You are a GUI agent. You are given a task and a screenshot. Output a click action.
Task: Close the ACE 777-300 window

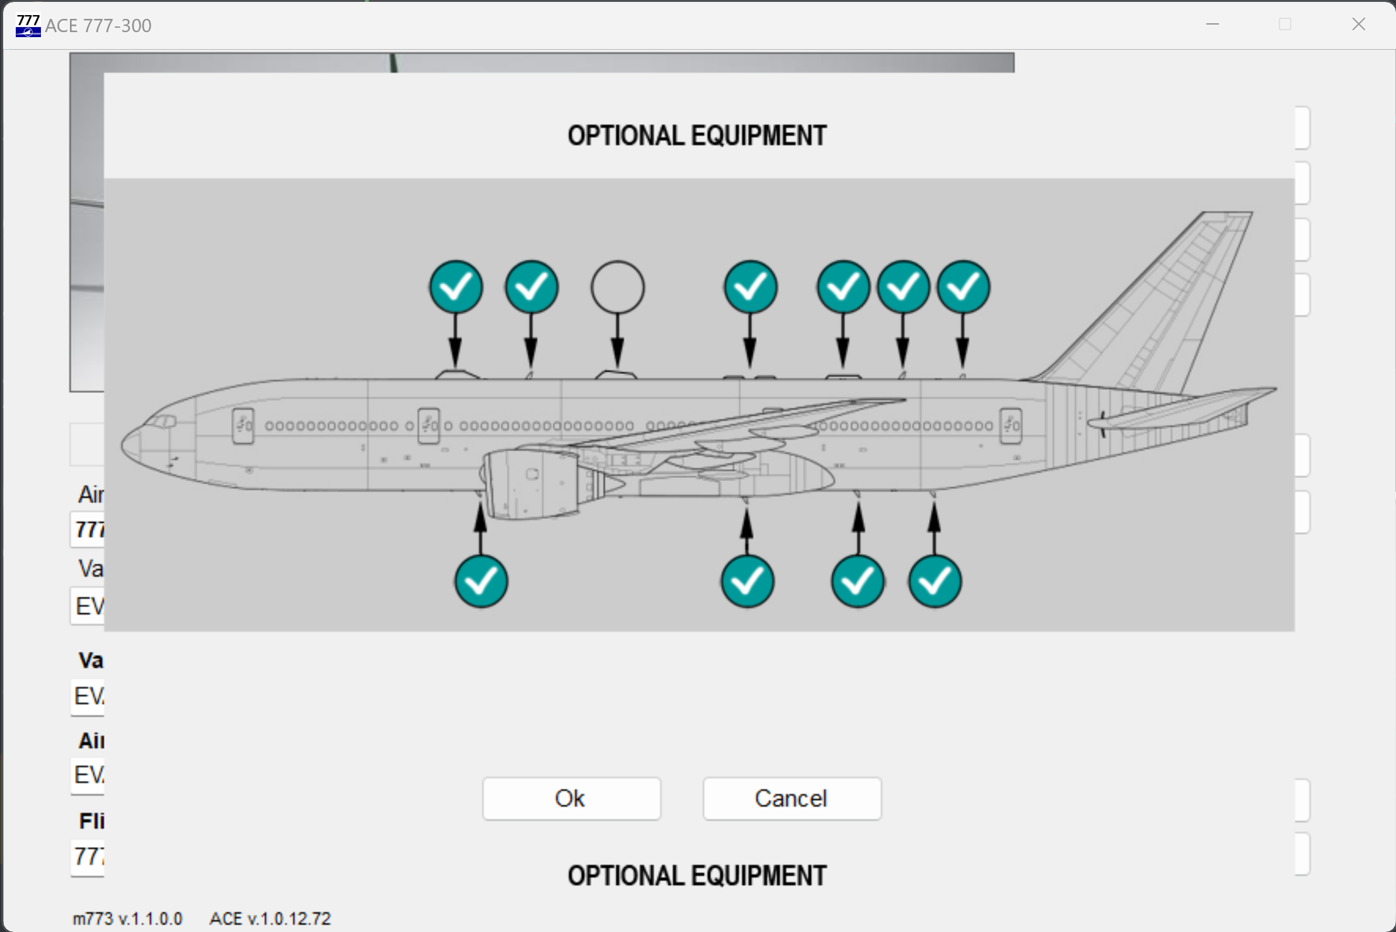[x=1358, y=25]
